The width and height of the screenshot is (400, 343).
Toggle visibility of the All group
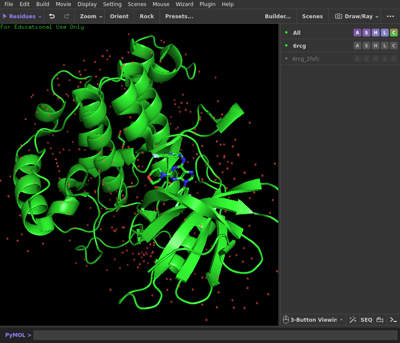pos(297,33)
